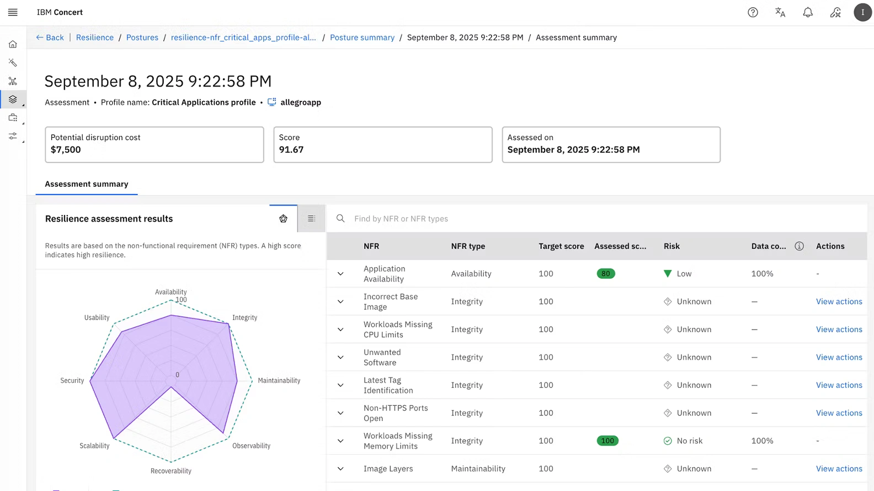Click the Back link
This screenshot has width=874, height=491.
[x=50, y=37]
